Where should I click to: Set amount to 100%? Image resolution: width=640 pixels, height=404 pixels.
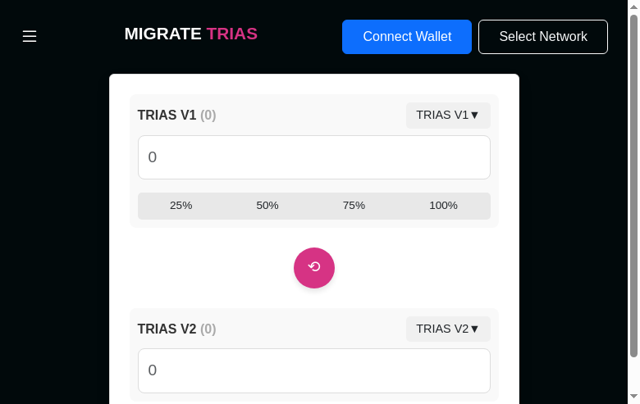[x=443, y=206]
